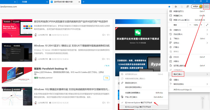
Task: Click the new tab icon in menu
Action: coord(171,11)
